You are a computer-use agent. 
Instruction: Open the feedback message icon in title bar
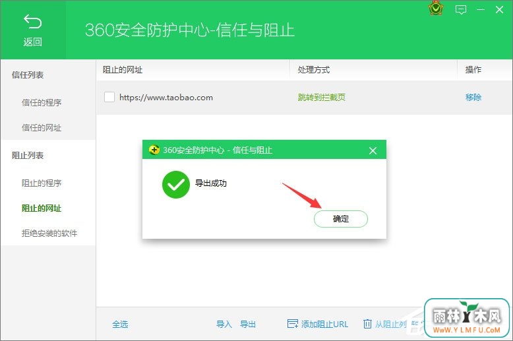point(461,9)
